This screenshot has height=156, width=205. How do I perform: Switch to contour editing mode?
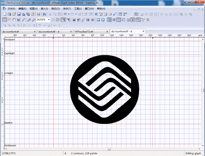[63, 20]
